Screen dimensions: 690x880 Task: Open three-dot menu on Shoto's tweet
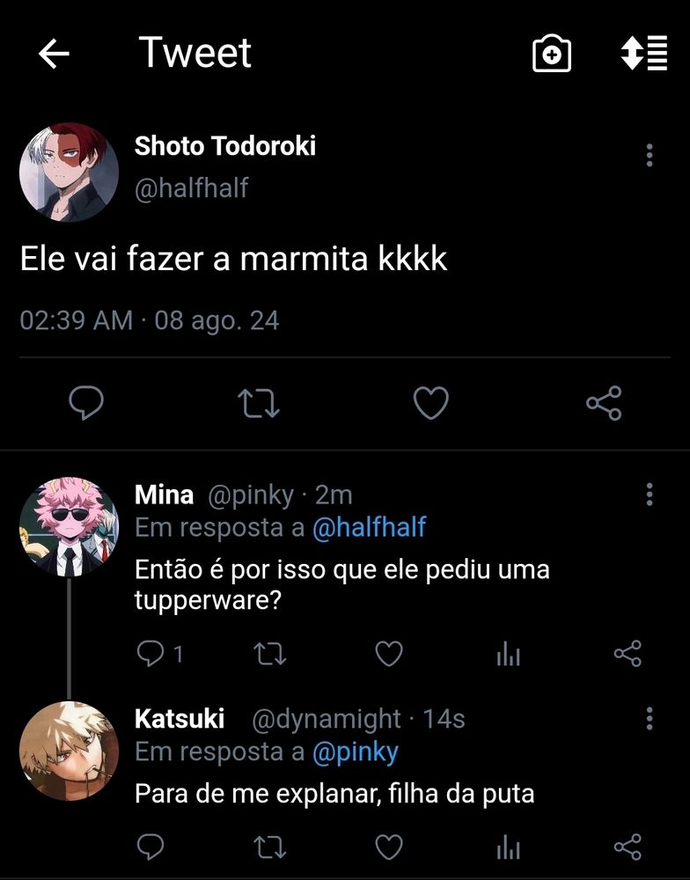pyautogui.click(x=650, y=155)
